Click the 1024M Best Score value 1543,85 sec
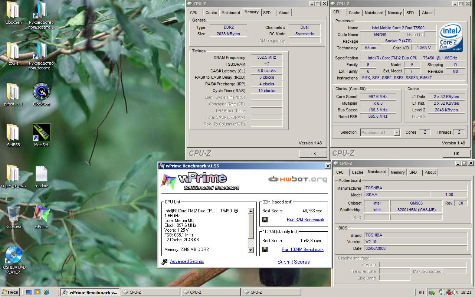This screenshot has height=297, width=475. pos(311,241)
